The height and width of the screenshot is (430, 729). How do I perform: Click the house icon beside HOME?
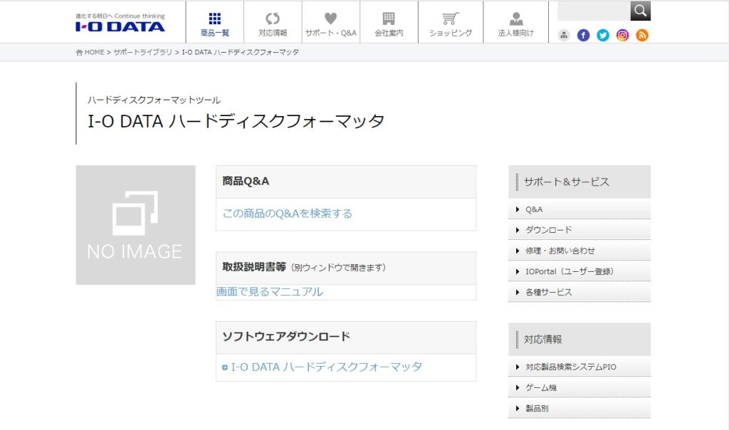(79, 53)
